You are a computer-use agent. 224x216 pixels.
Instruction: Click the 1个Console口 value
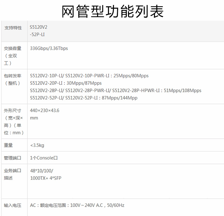44,158
